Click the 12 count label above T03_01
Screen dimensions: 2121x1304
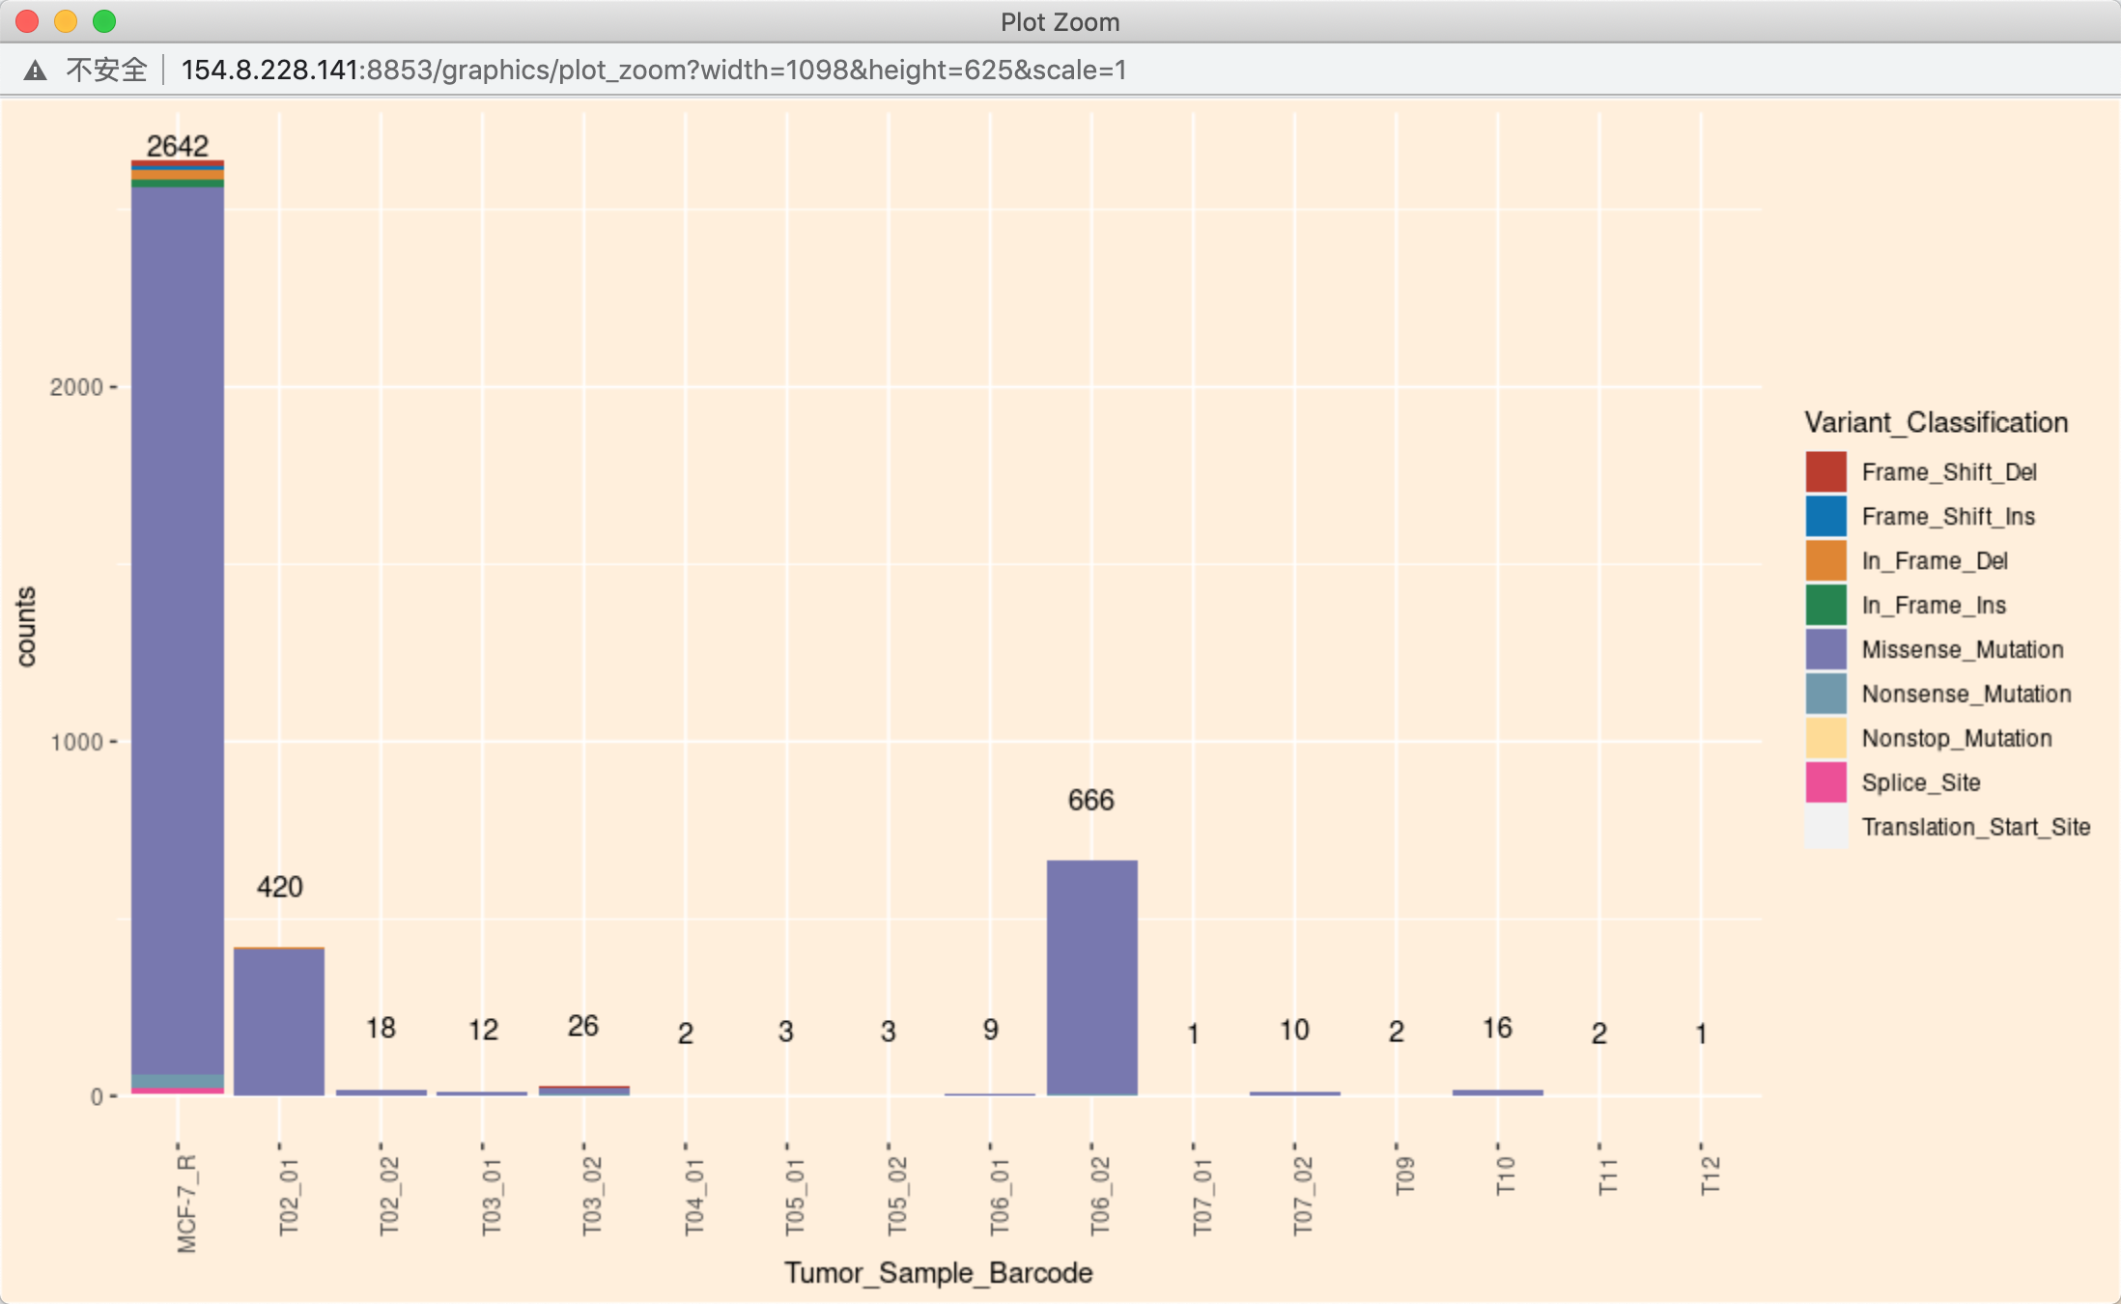click(x=483, y=1030)
